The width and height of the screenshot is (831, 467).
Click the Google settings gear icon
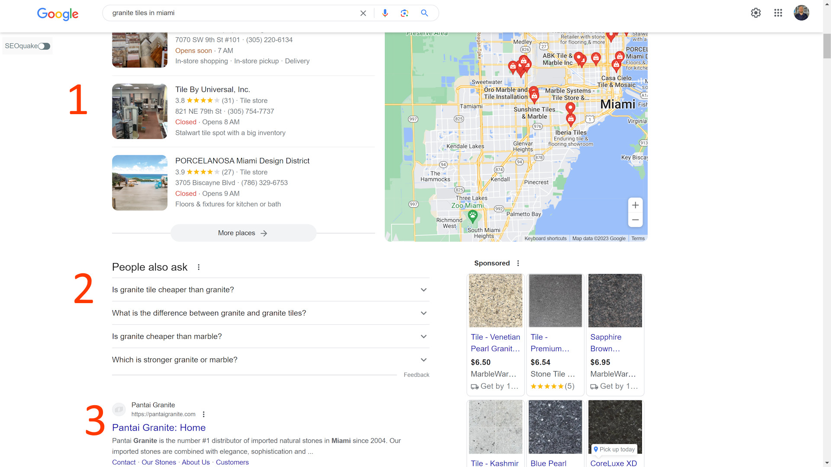(756, 13)
